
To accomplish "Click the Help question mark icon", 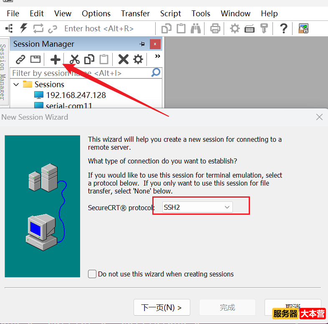I will pos(283,28).
